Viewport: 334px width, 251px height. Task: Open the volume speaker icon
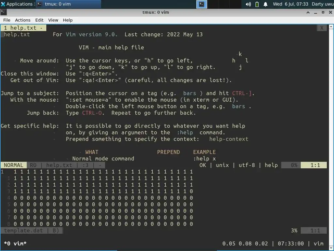[x=248, y=4]
